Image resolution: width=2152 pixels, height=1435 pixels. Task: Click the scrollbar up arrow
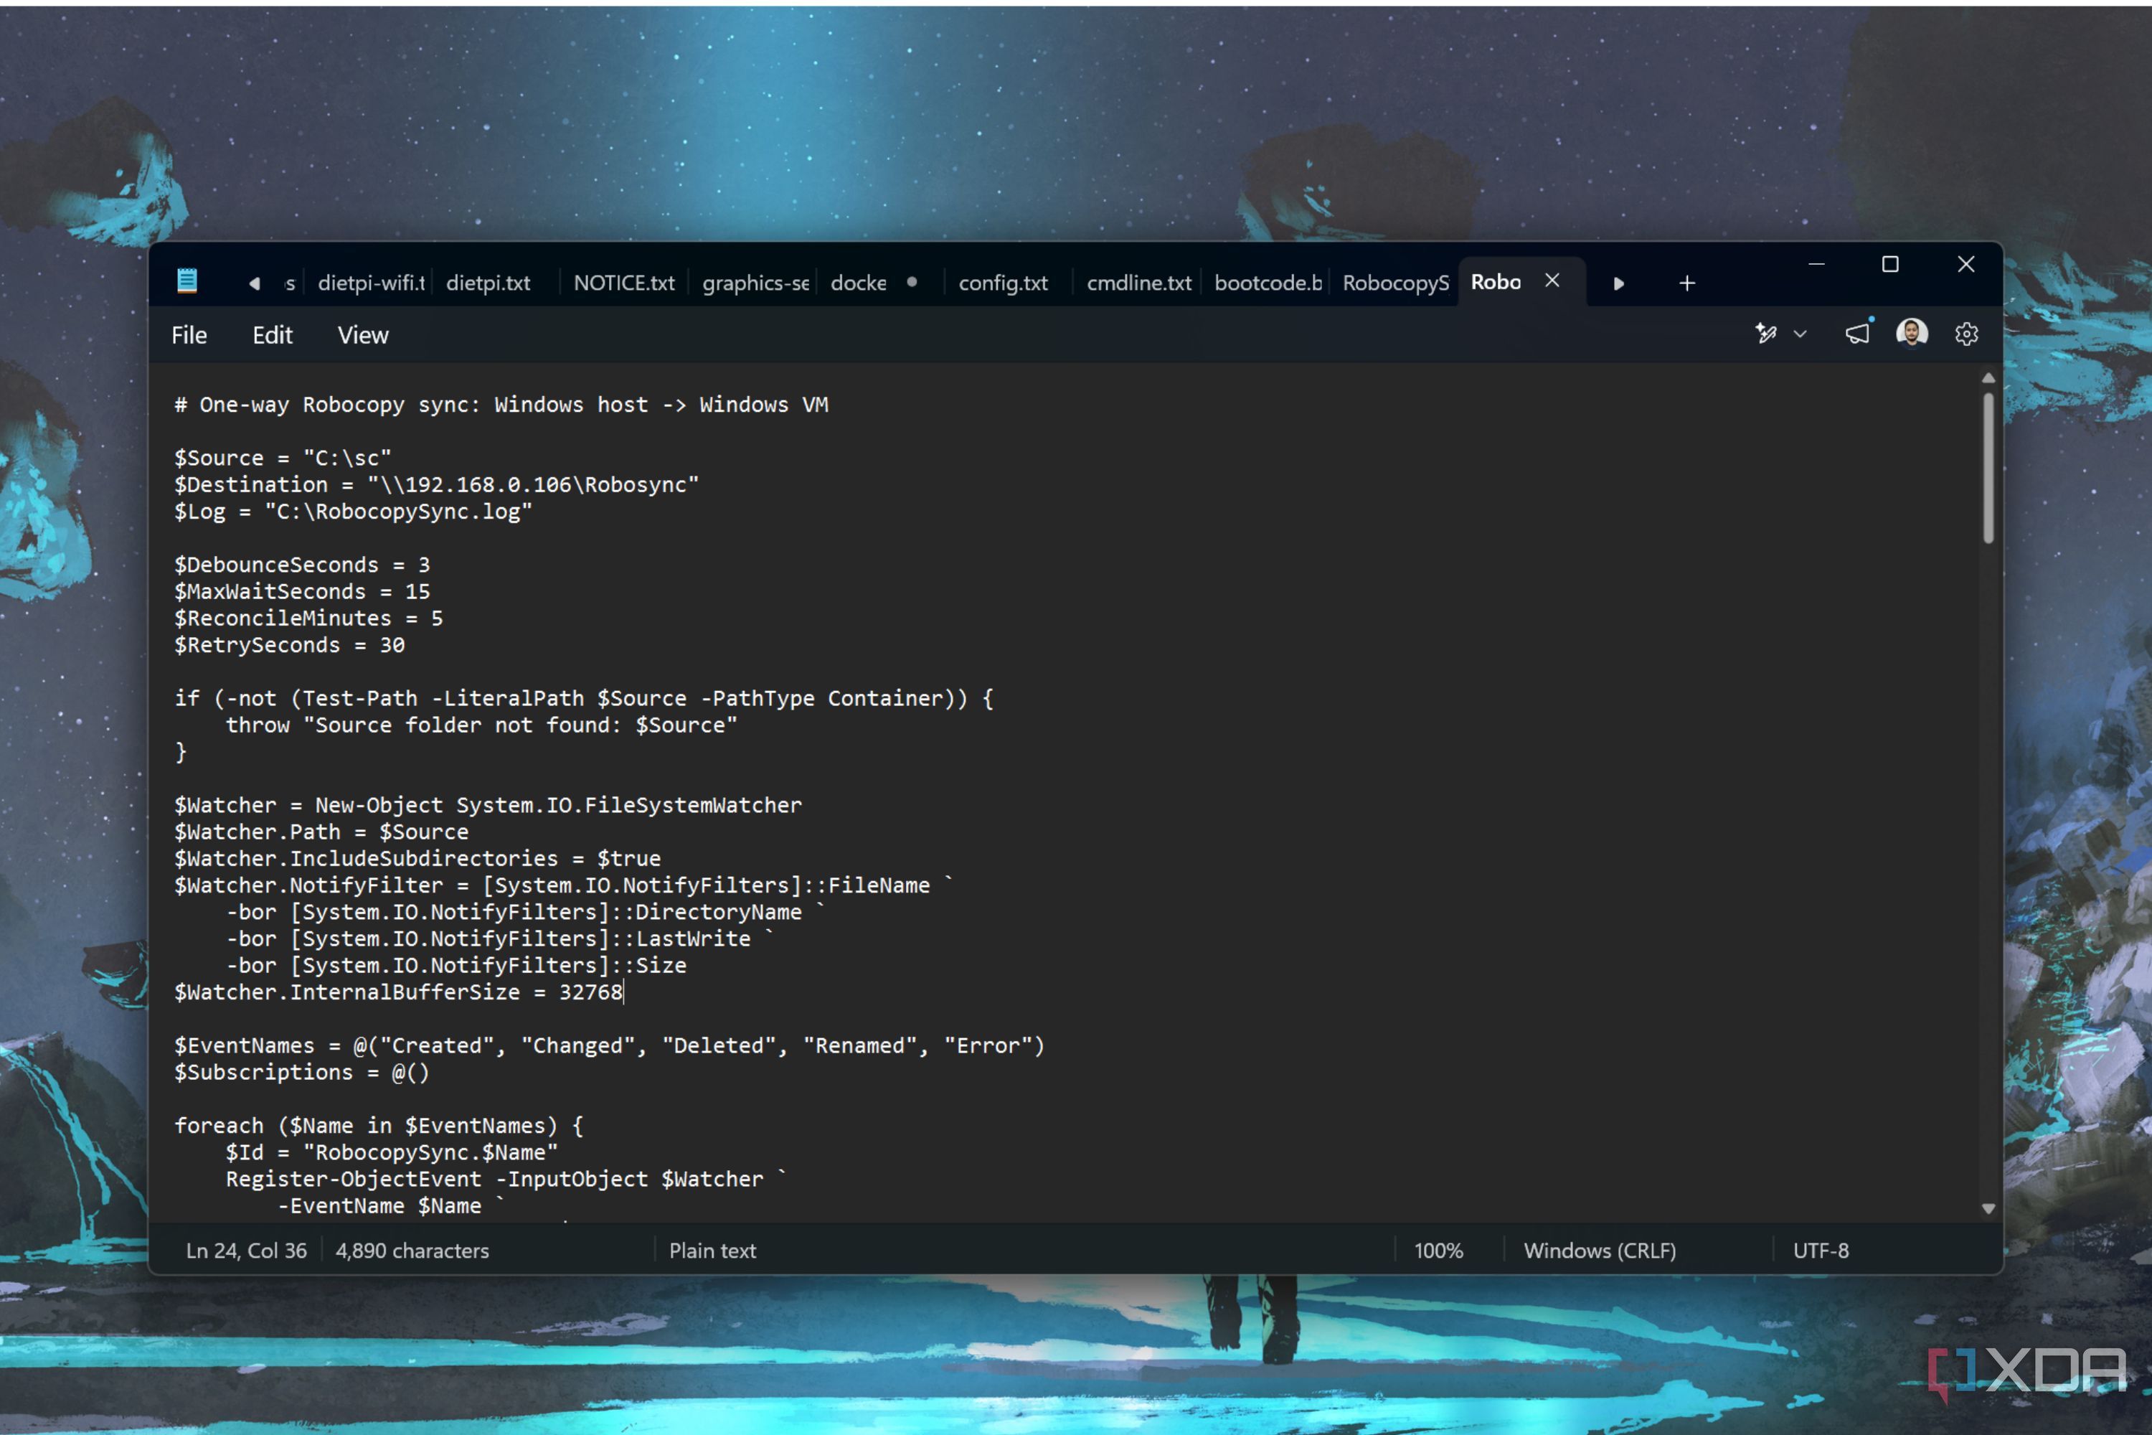click(x=1987, y=378)
